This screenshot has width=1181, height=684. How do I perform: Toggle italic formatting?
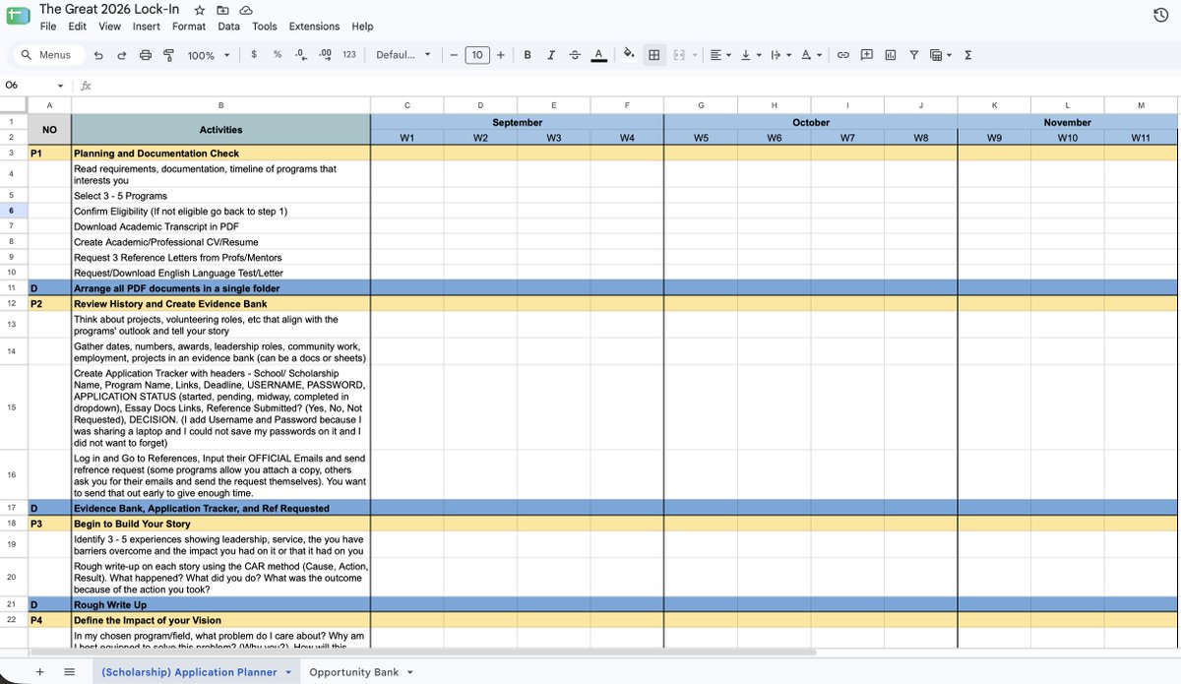tap(551, 55)
